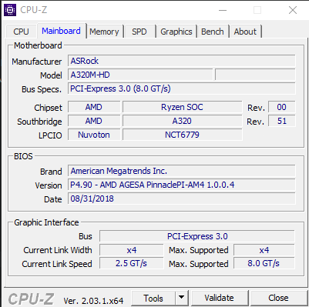Minimize the CPU-Z window
This screenshot has height=307, width=309.
223,10
